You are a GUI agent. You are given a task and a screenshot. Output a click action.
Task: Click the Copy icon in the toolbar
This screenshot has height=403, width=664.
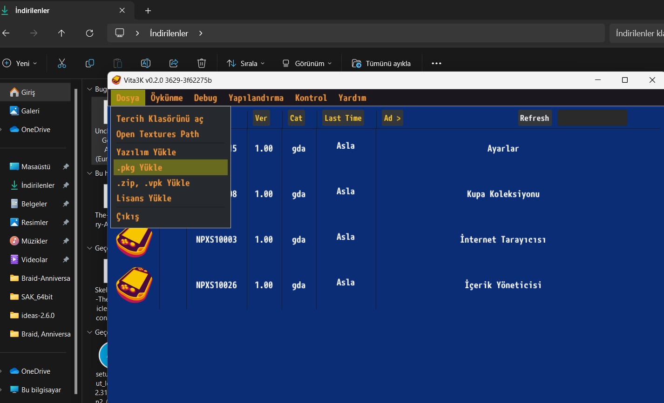pyautogui.click(x=90, y=63)
